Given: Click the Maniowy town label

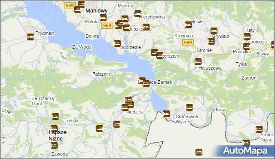Looking at the screenshot, I should click(x=96, y=11).
